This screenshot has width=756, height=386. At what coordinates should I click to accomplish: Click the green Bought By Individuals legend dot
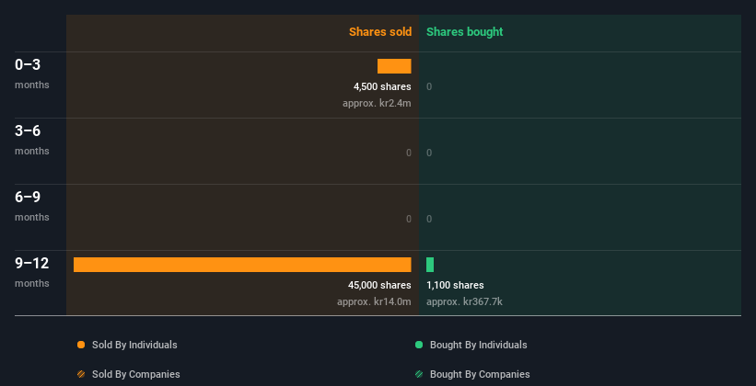419,345
